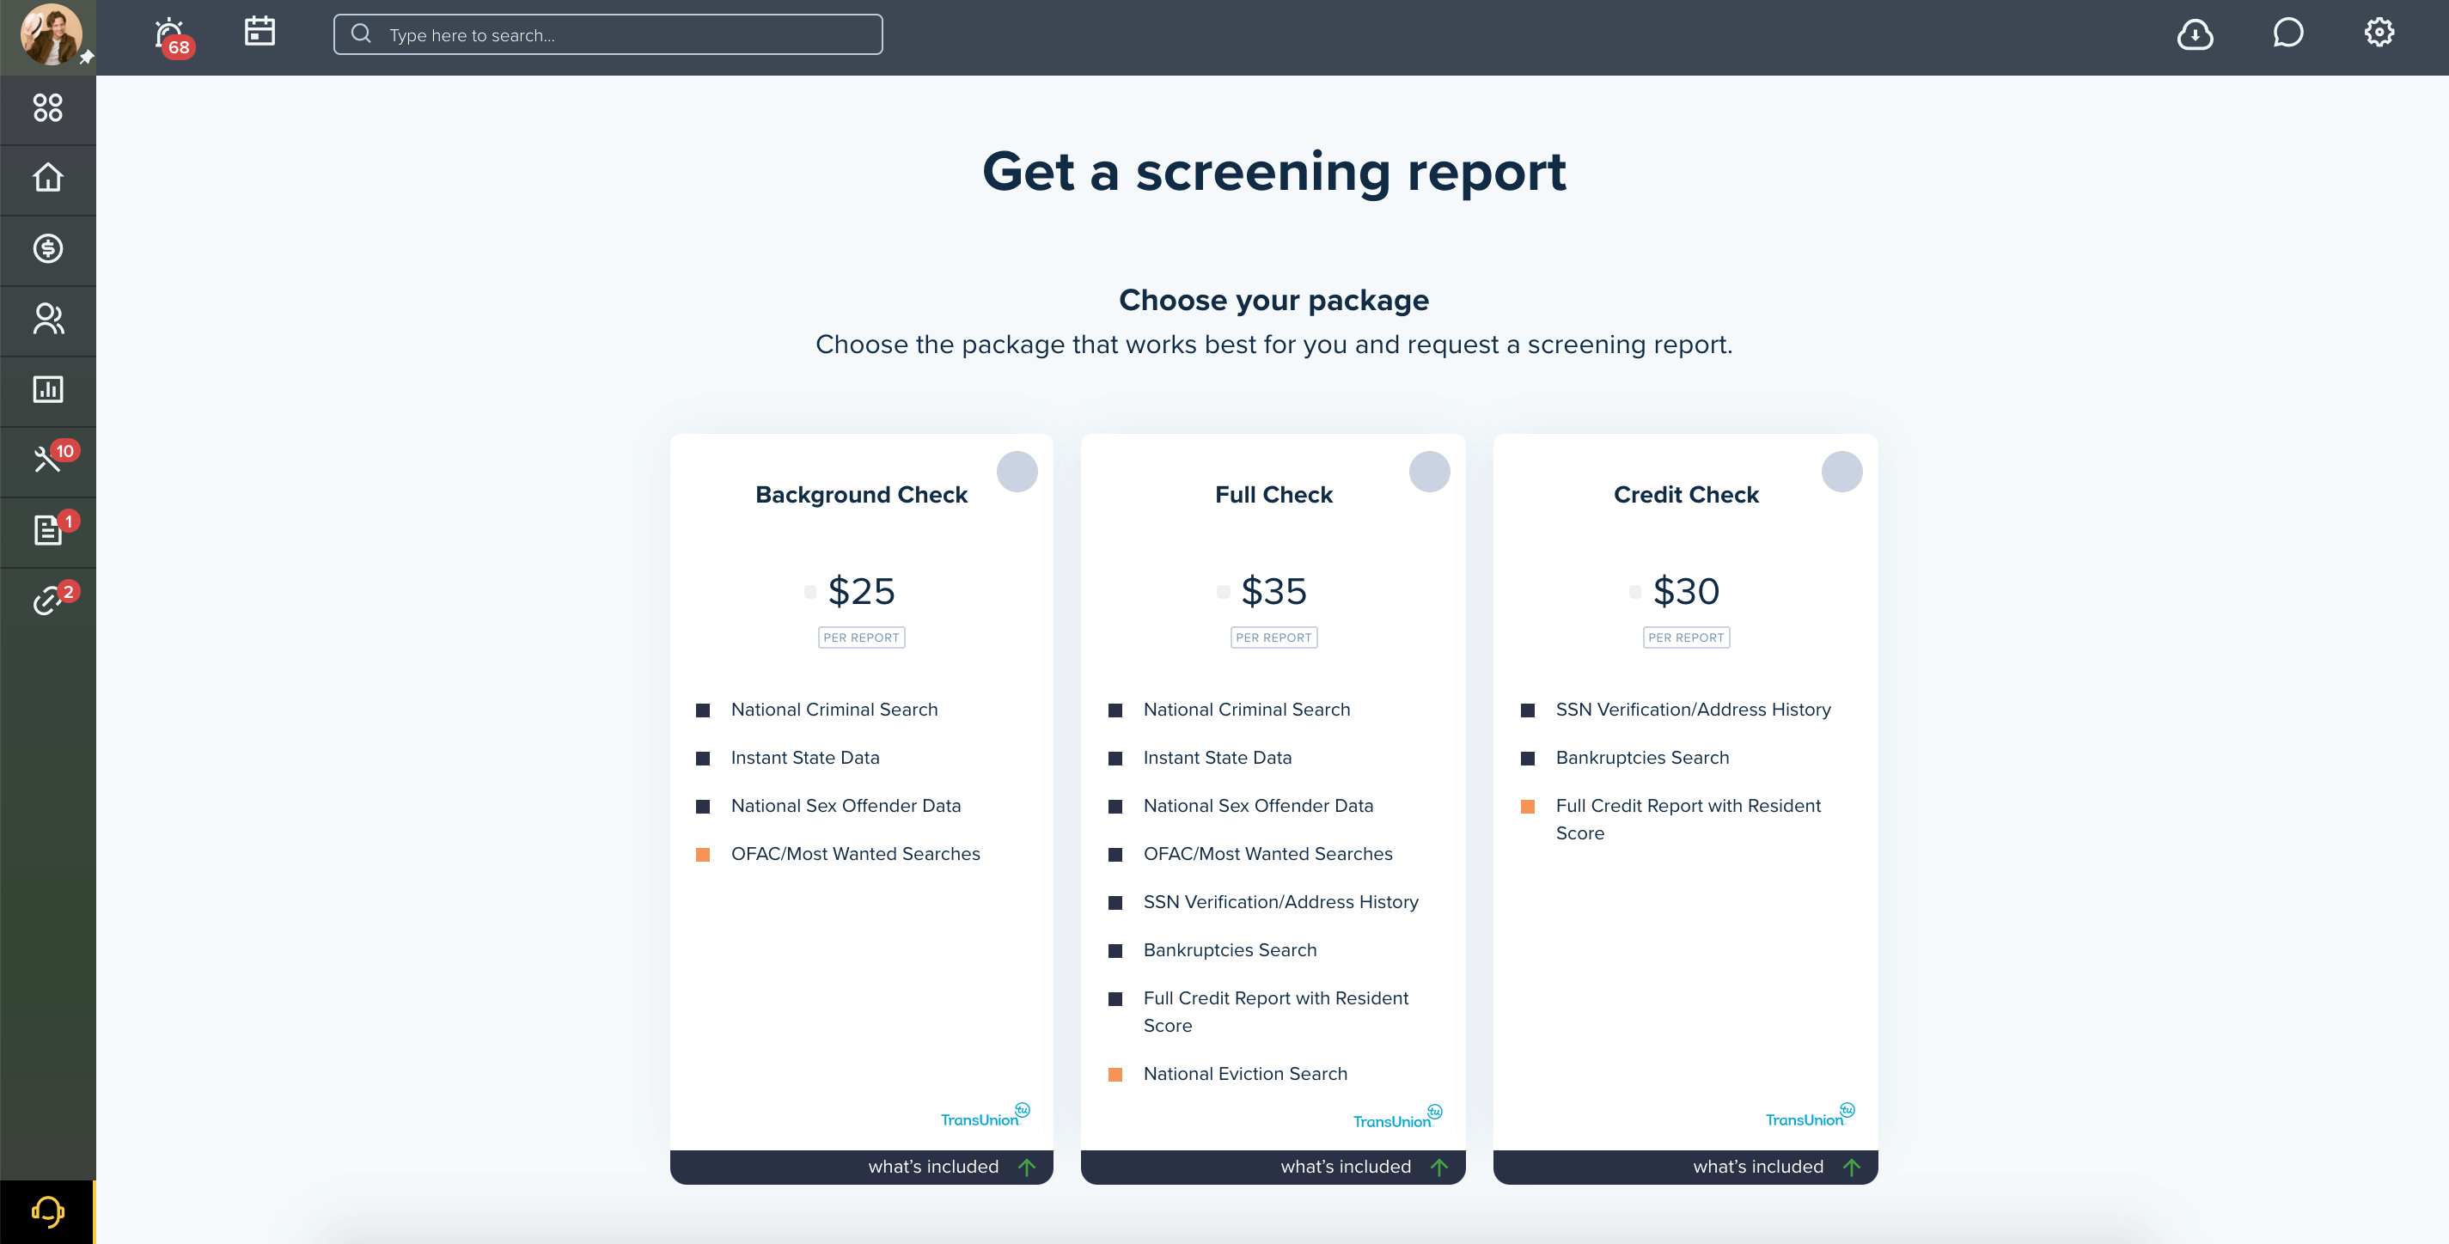Image resolution: width=2449 pixels, height=1244 pixels.
Task: Click the $25 price
Action: pos(861,591)
